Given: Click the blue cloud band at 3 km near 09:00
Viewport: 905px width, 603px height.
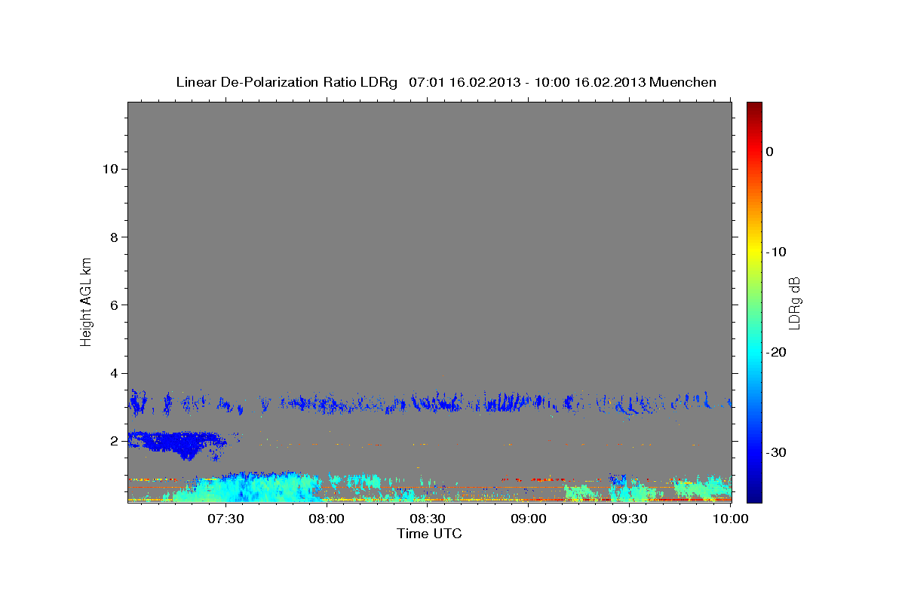Looking at the screenshot, I should tap(513, 402).
